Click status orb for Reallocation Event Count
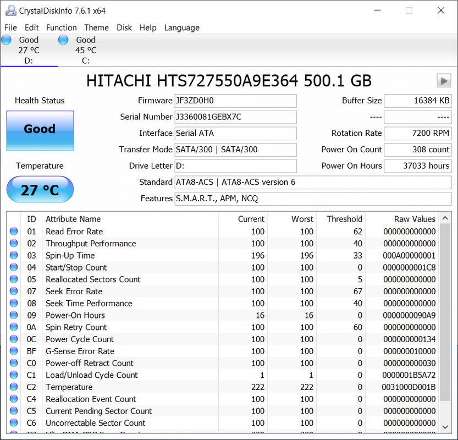The width and height of the screenshot is (458, 440). [x=14, y=399]
